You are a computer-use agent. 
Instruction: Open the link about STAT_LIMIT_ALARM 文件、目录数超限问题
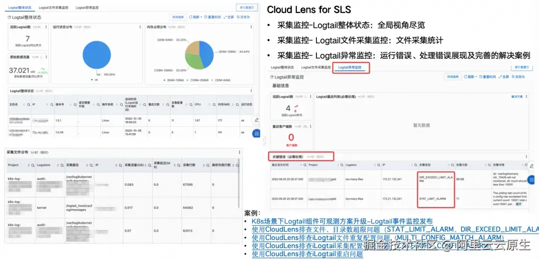(x=395, y=230)
